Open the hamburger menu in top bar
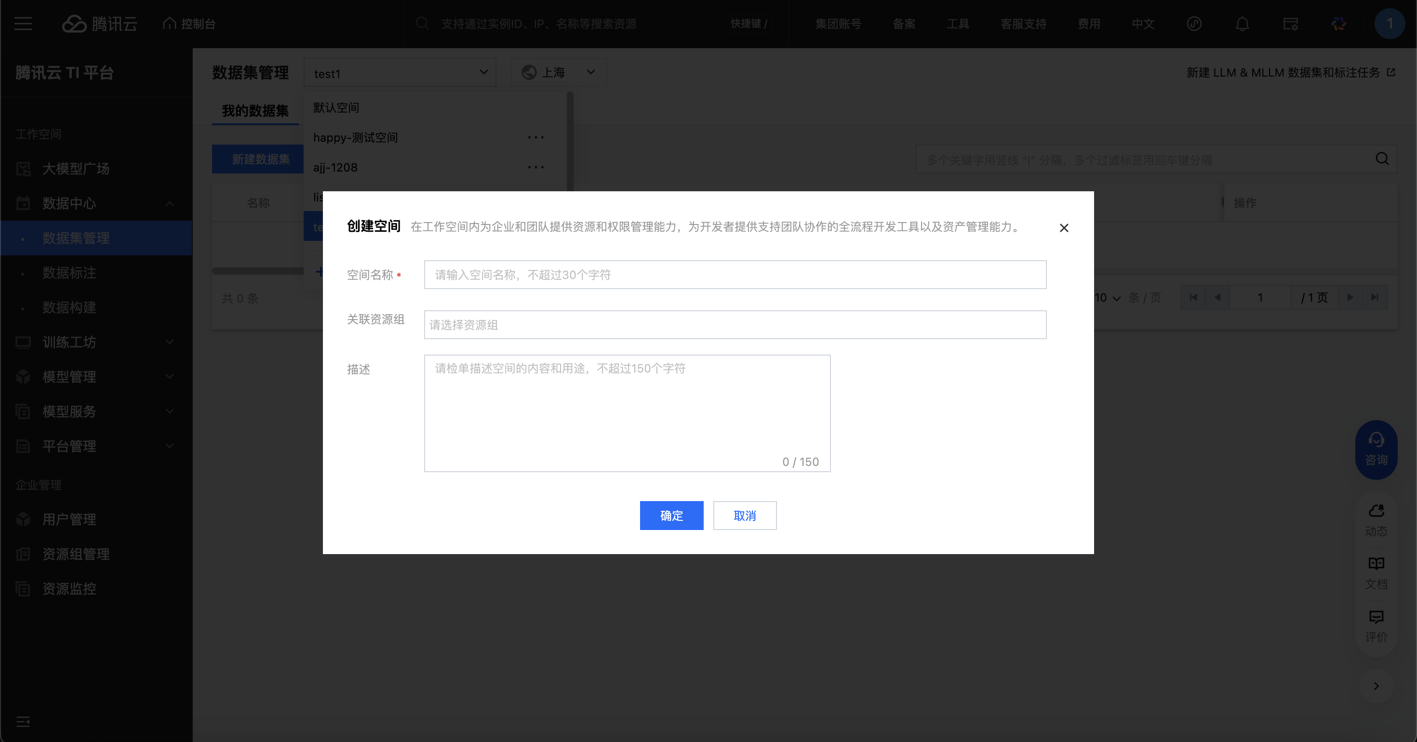 tap(23, 24)
